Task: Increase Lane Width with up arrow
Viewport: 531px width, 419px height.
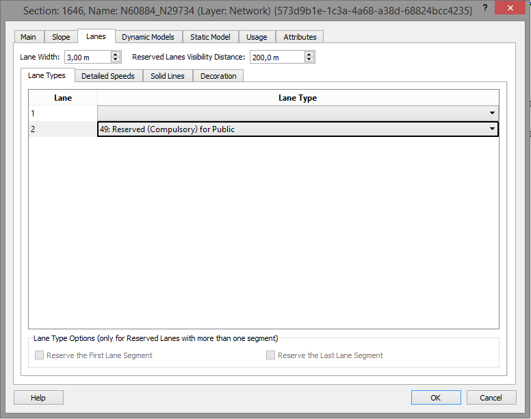Action: click(116, 55)
